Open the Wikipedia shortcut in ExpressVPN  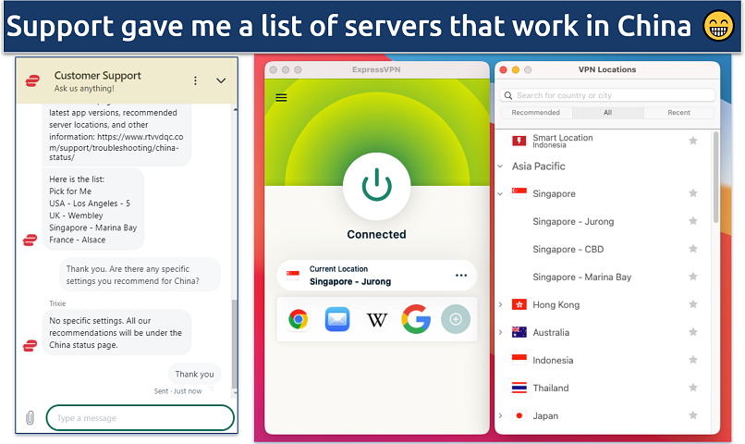(377, 319)
